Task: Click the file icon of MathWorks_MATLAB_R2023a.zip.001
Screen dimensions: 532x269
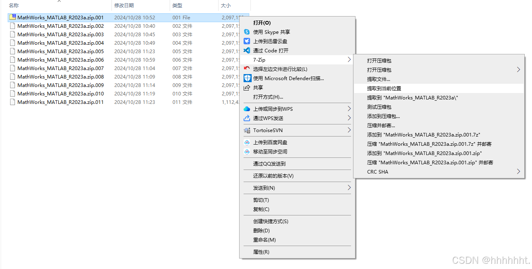Action: point(13,17)
